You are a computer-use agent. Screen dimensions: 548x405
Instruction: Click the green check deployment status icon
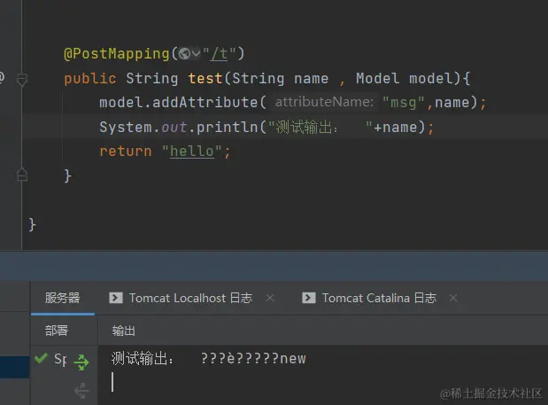click(41, 358)
